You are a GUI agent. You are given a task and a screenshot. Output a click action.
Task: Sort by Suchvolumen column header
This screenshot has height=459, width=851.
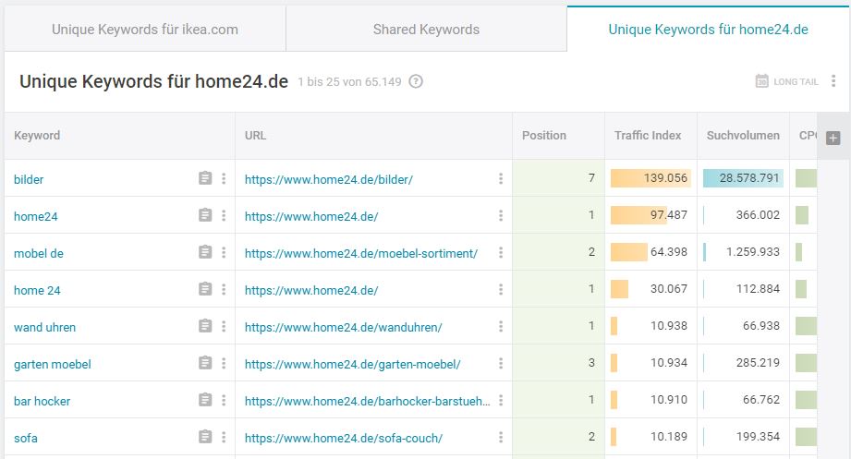pos(743,136)
